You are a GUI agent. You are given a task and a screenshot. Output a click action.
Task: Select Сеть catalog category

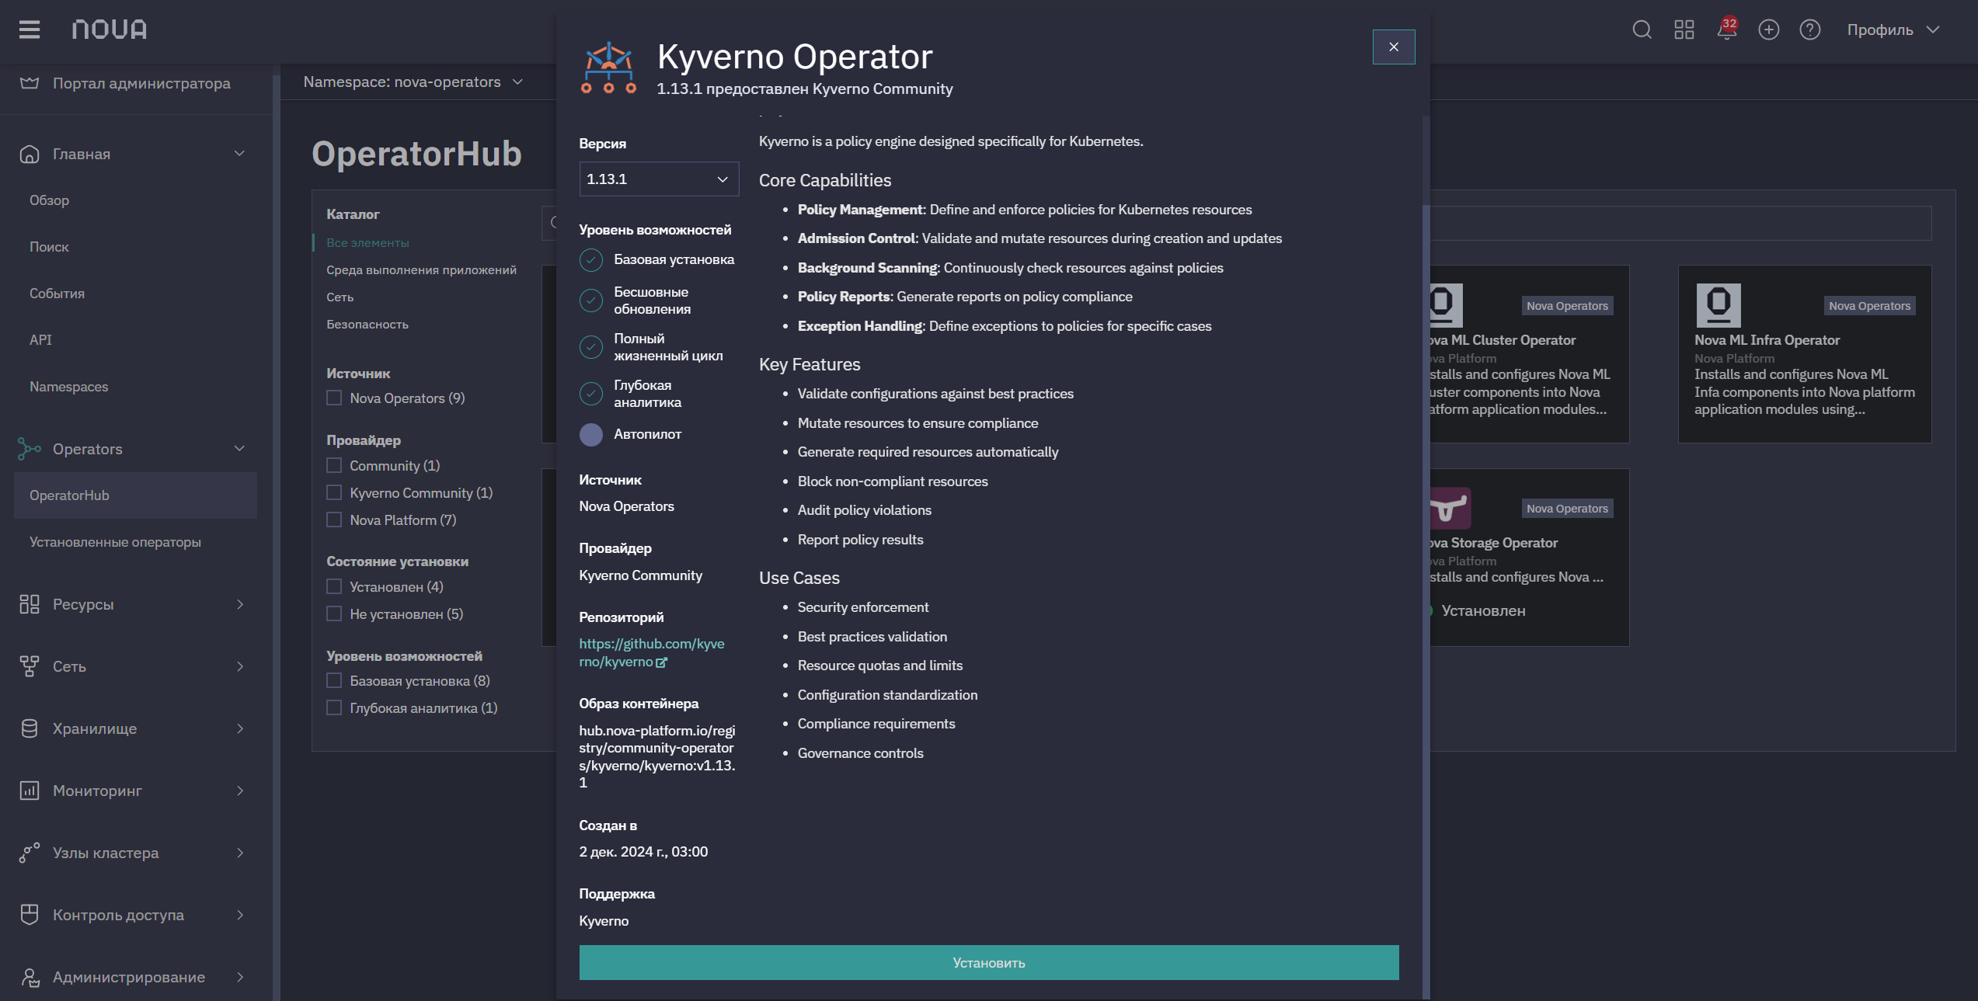pyautogui.click(x=340, y=297)
